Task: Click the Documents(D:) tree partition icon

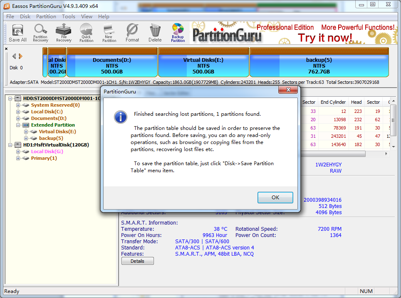Action: tap(25, 118)
